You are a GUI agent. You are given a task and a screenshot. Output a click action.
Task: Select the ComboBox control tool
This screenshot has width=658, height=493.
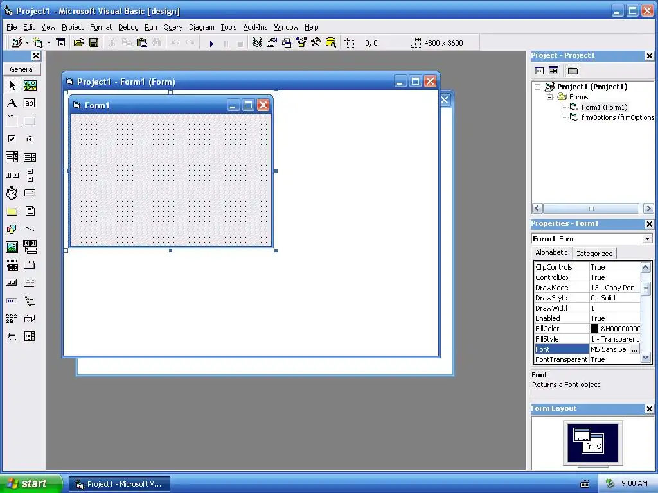[x=12, y=157]
